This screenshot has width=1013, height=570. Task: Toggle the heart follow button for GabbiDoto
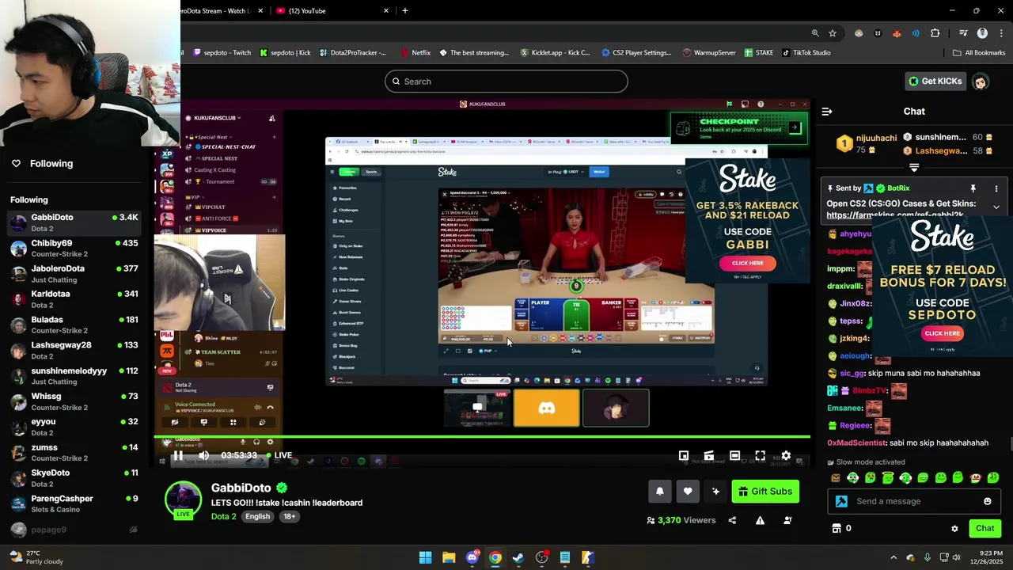pos(688,492)
